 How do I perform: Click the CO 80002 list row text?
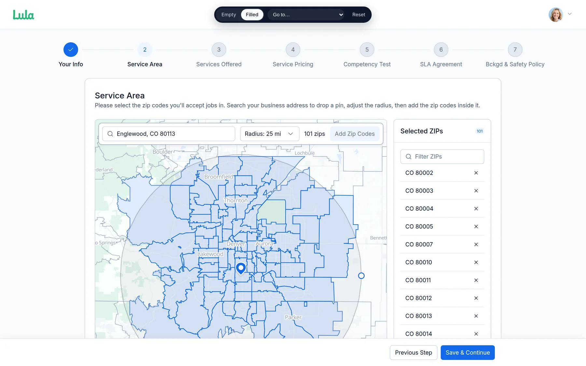[419, 173]
